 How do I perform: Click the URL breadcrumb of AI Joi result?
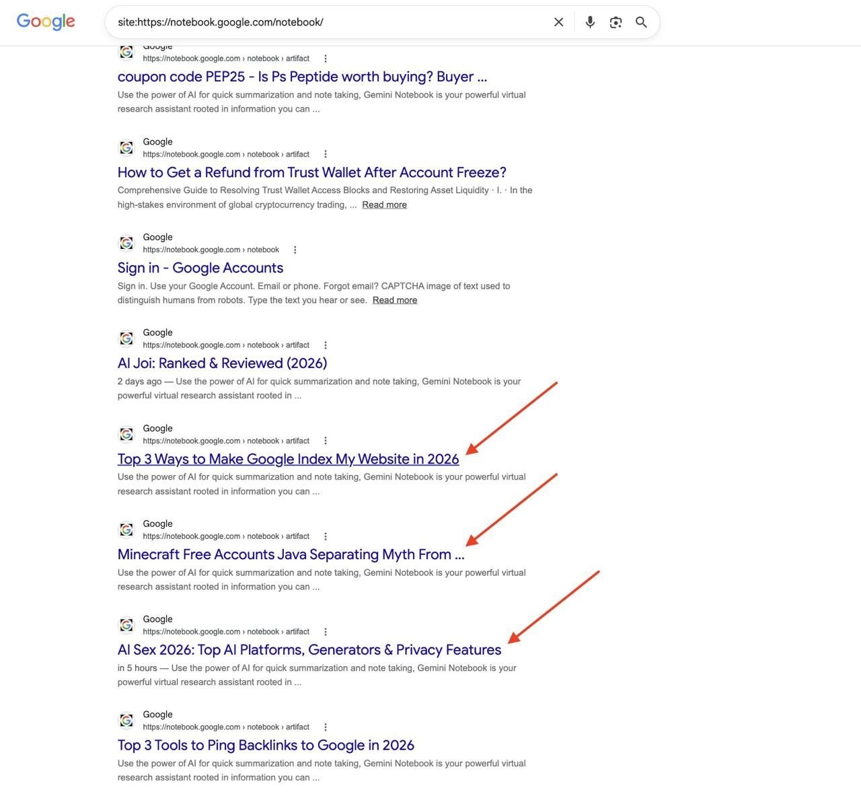226,345
